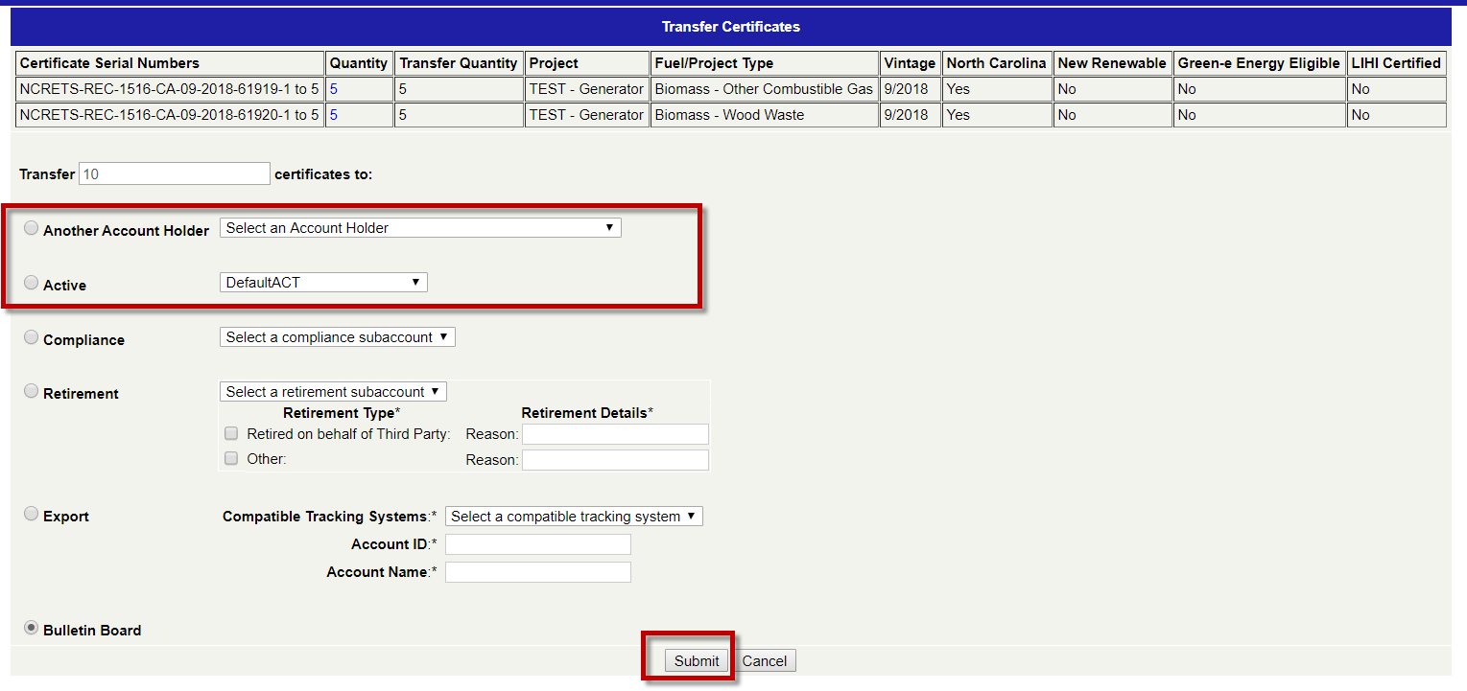The height and width of the screenshot is (691, 1467).
Task: Pick the Retirement radio option
Action: (x=32, y=392)
